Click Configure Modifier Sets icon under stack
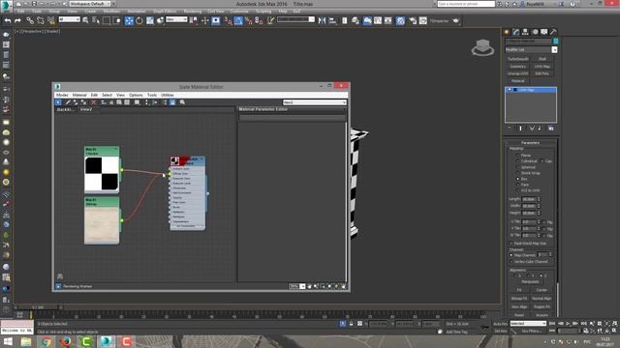Image resolution: width=620 pixels, height=348 pixels. pyautogui.click(x=551, y=129)
